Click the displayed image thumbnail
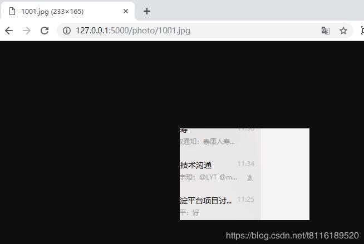 pos(244,174)
